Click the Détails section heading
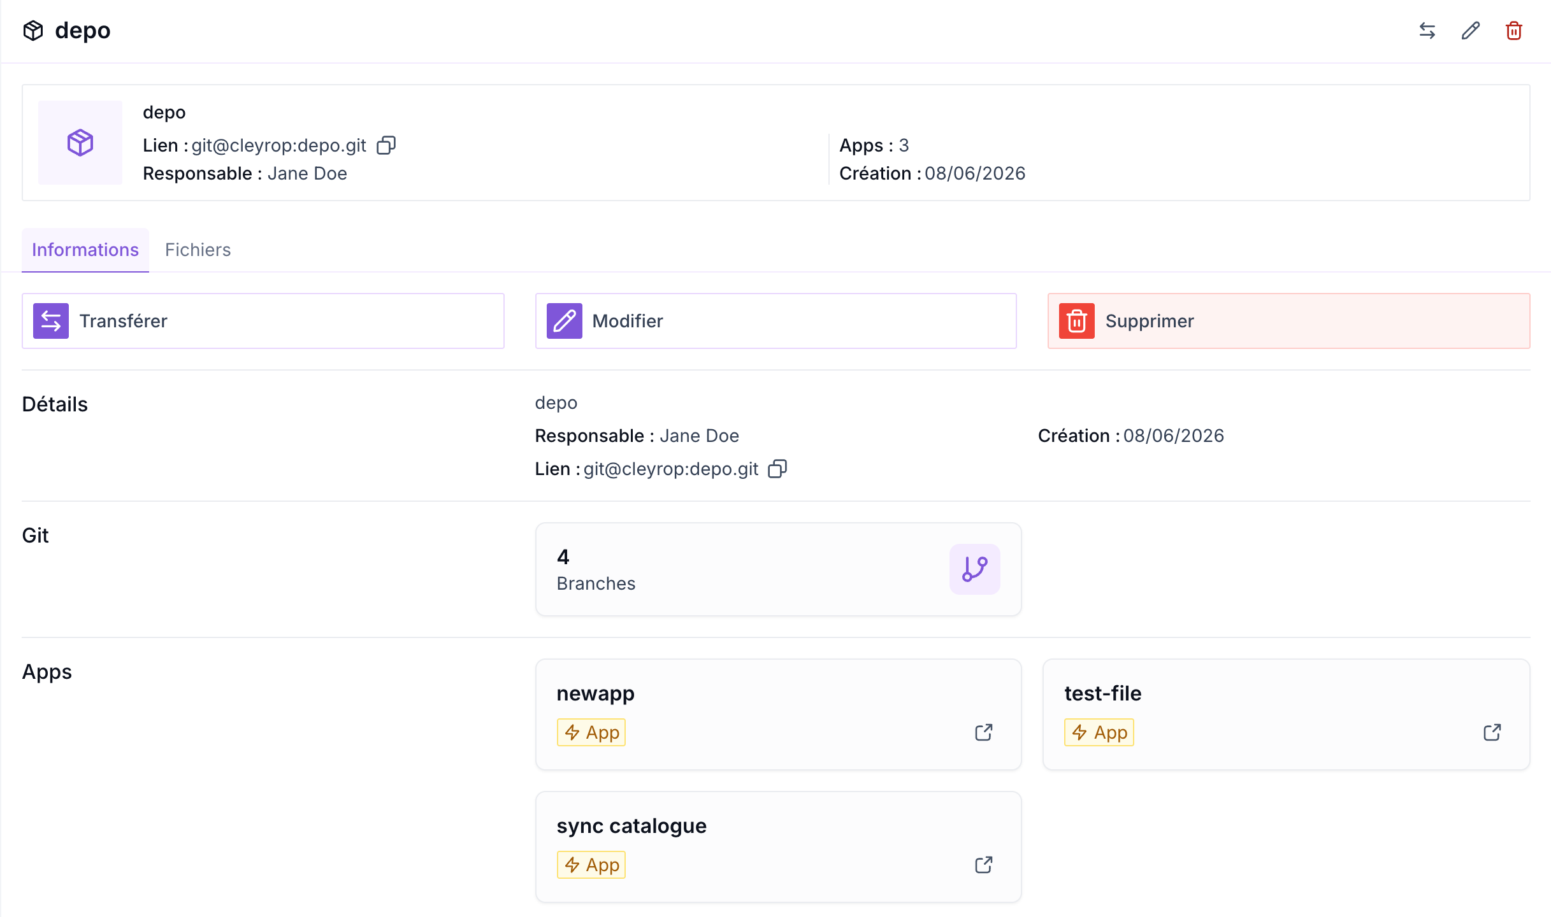 pos(55,404)
